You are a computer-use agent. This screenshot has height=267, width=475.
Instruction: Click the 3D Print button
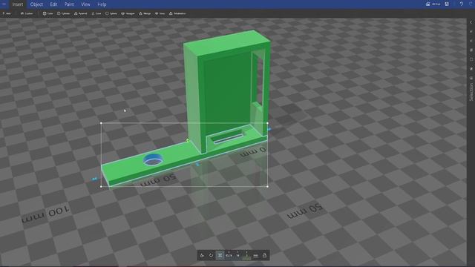[x=433, y=4]
